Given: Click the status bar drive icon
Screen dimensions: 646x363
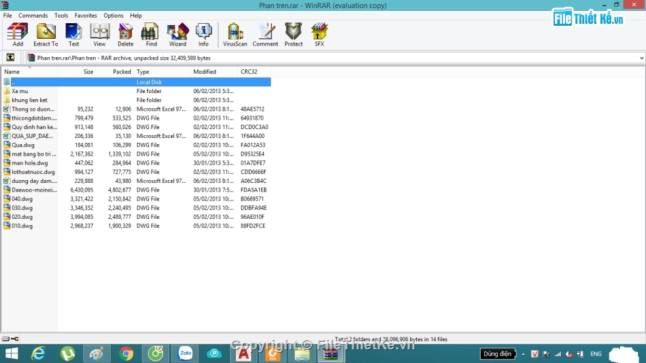Looking at the screenshot, I should (5, 339).
